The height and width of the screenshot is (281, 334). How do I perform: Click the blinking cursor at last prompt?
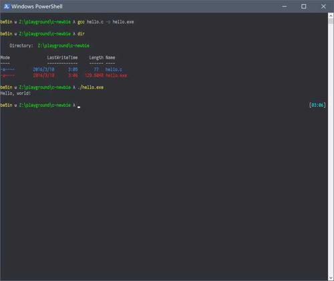pos(79,107)
